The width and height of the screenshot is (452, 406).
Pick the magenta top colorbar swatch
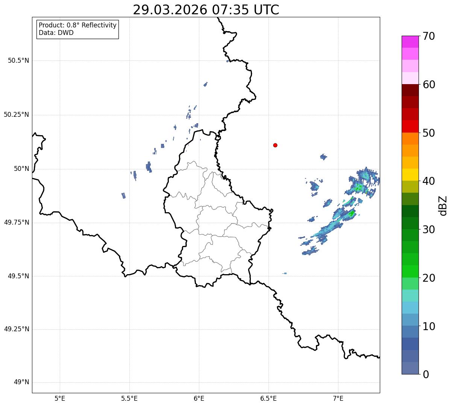410,42
